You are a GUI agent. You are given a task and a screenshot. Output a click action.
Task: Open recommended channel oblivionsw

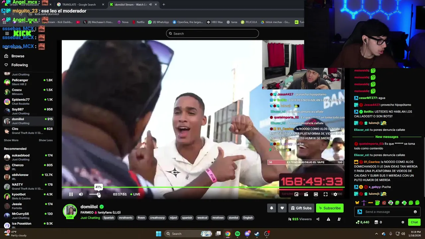(28, 177)
